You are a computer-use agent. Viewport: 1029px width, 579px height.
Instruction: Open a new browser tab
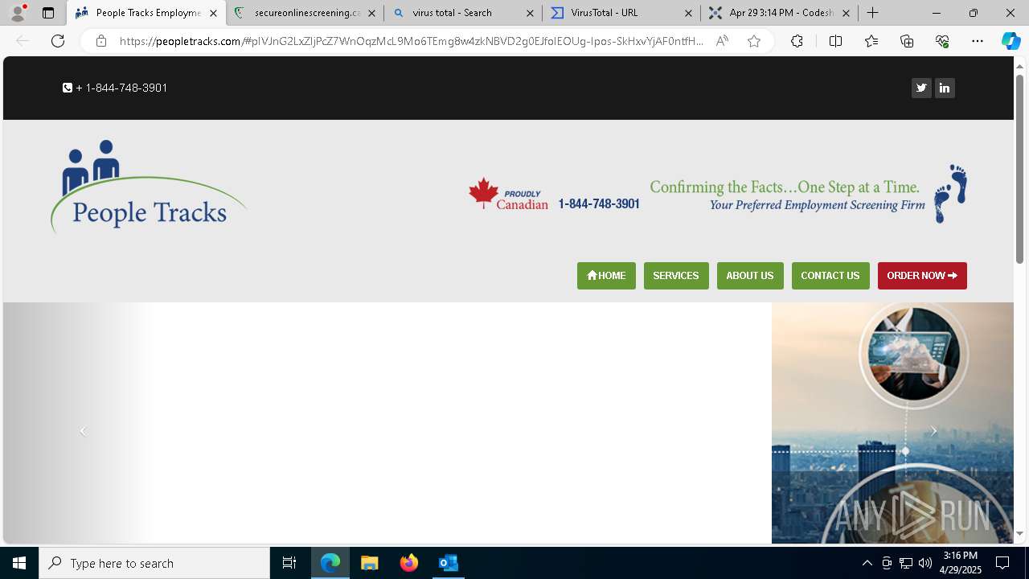pyautogui.click(x=873, y=13)
